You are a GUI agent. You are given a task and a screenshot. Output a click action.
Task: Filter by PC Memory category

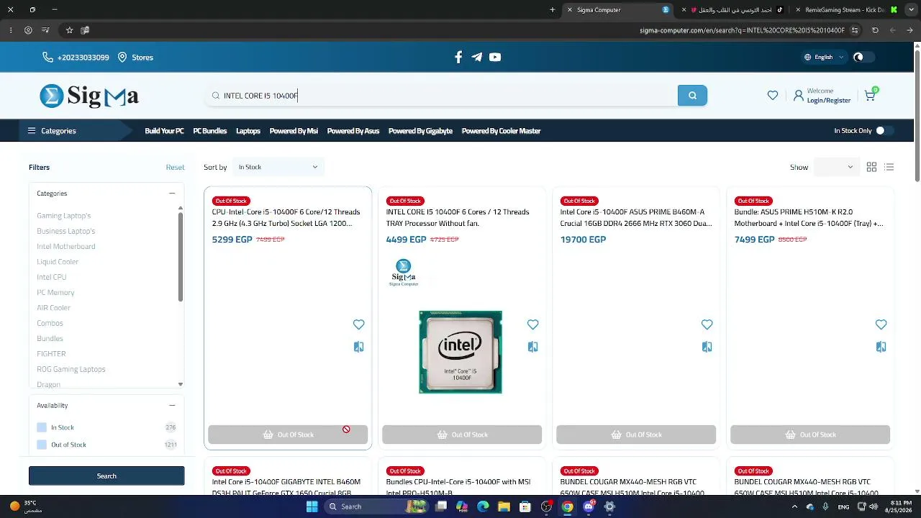[x=55, y=293]
